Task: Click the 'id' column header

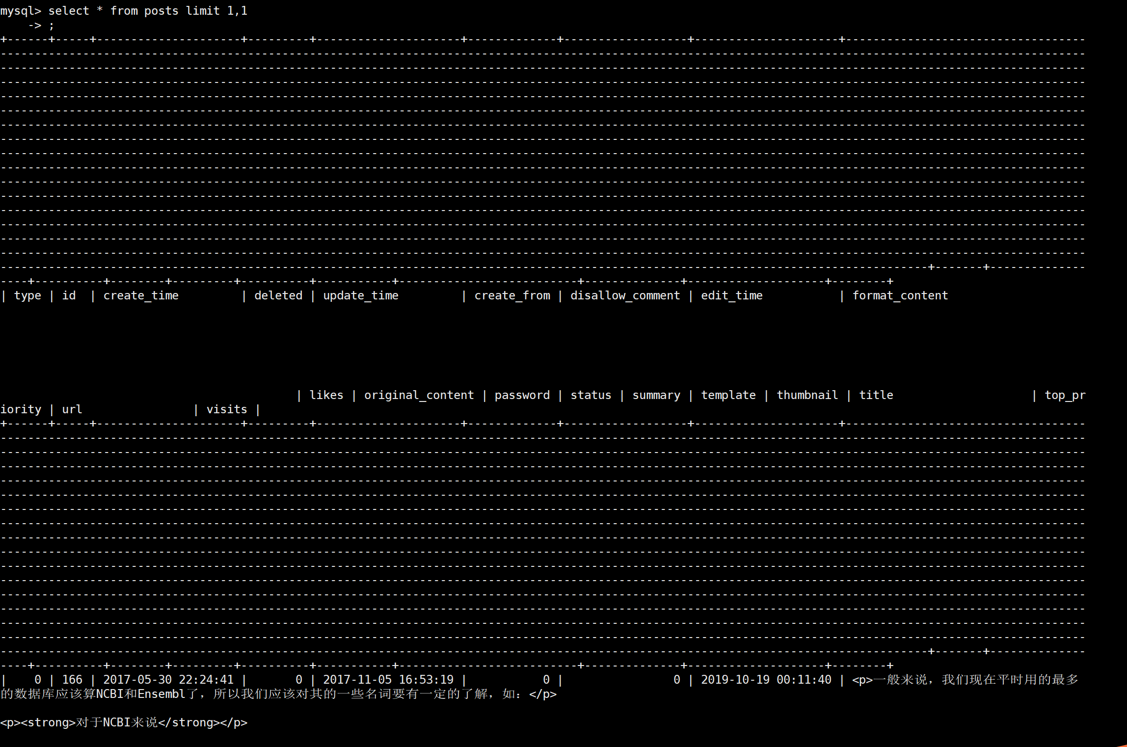Action: [x=69, y=295]
